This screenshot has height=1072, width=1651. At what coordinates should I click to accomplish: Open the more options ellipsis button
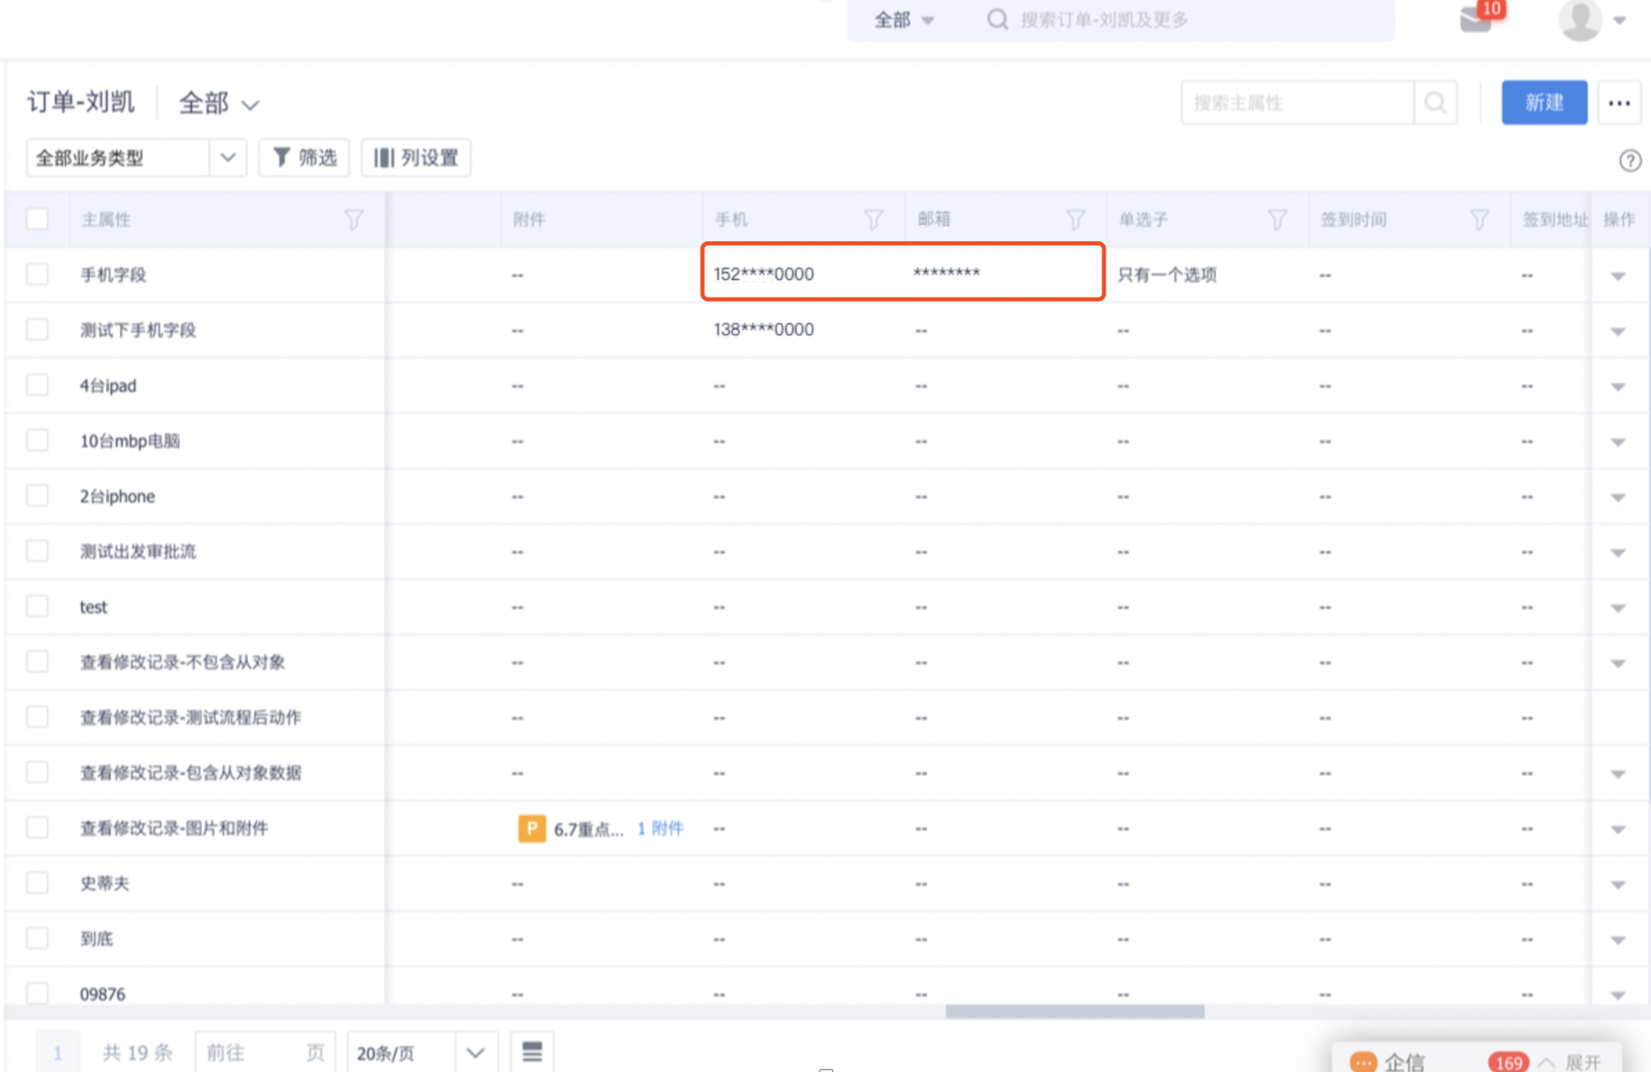[1619, 103]
